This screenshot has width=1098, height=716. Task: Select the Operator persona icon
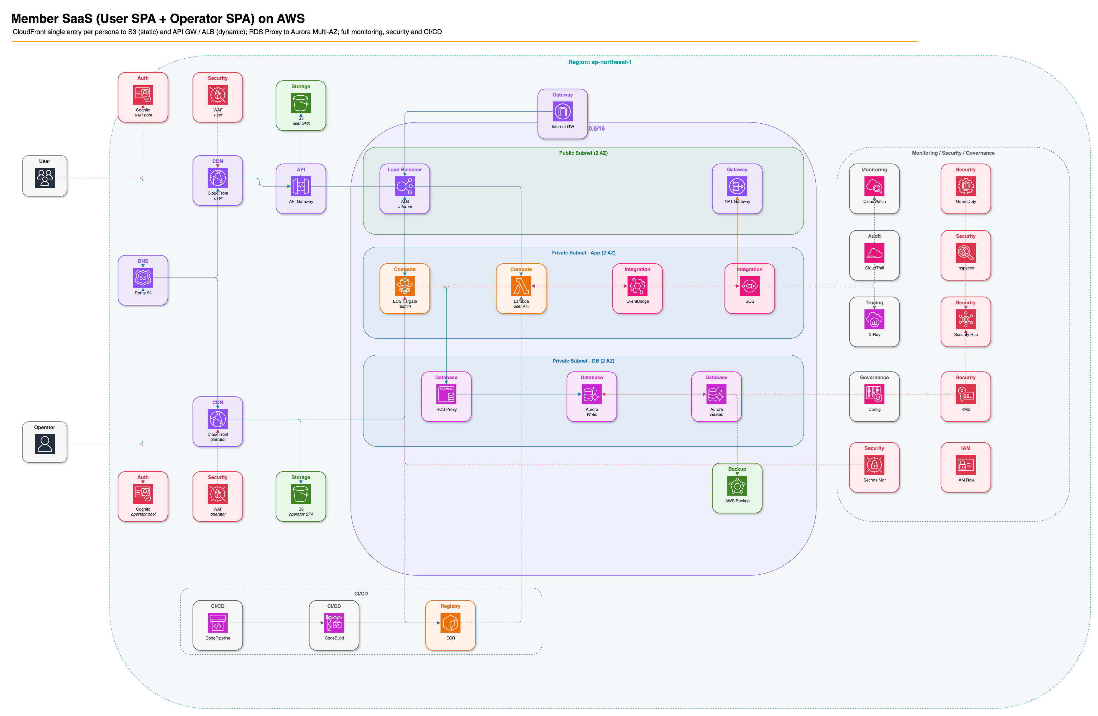(x=45, y=444)
